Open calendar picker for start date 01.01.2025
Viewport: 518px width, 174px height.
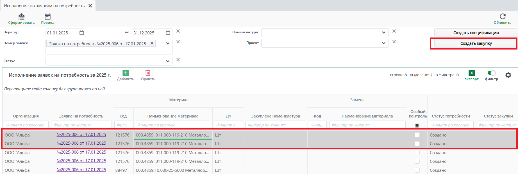point(82,33)
